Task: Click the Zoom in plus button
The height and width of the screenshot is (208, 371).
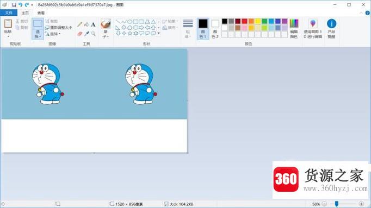Action: [x=361, y=204]
